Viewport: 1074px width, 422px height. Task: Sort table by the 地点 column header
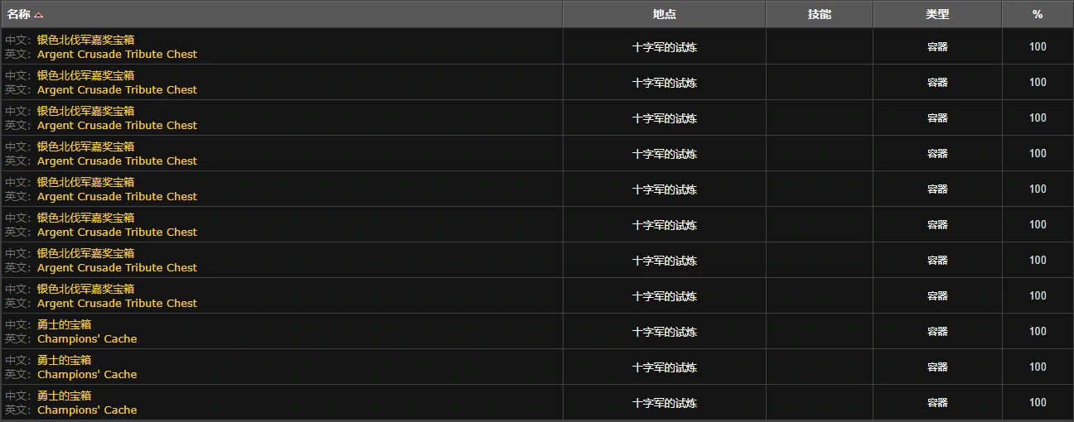click(x=664, y=15)
